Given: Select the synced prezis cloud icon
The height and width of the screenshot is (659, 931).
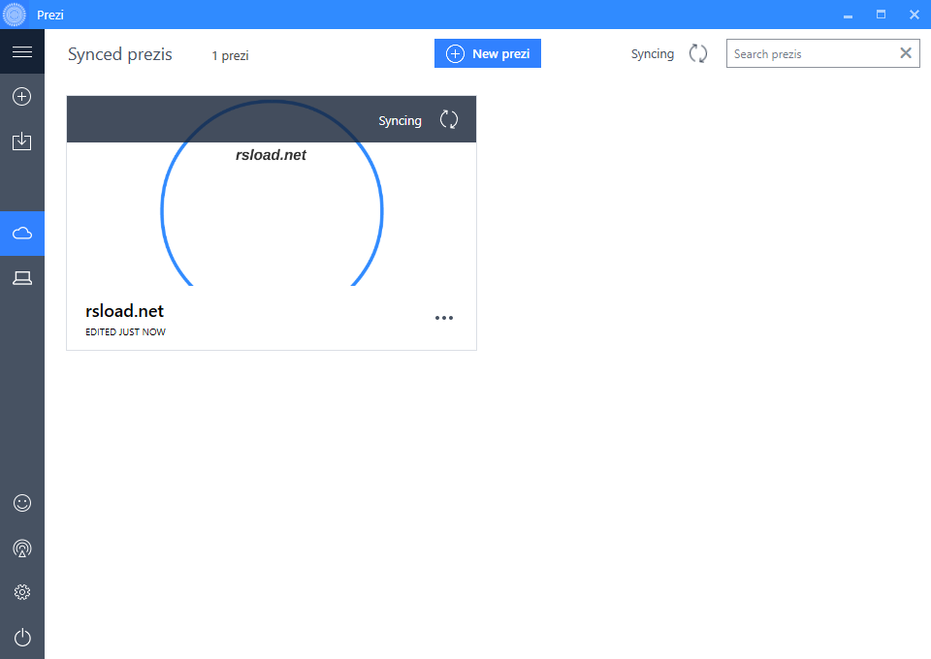Looking at the screenshot, I should (22, 233).
